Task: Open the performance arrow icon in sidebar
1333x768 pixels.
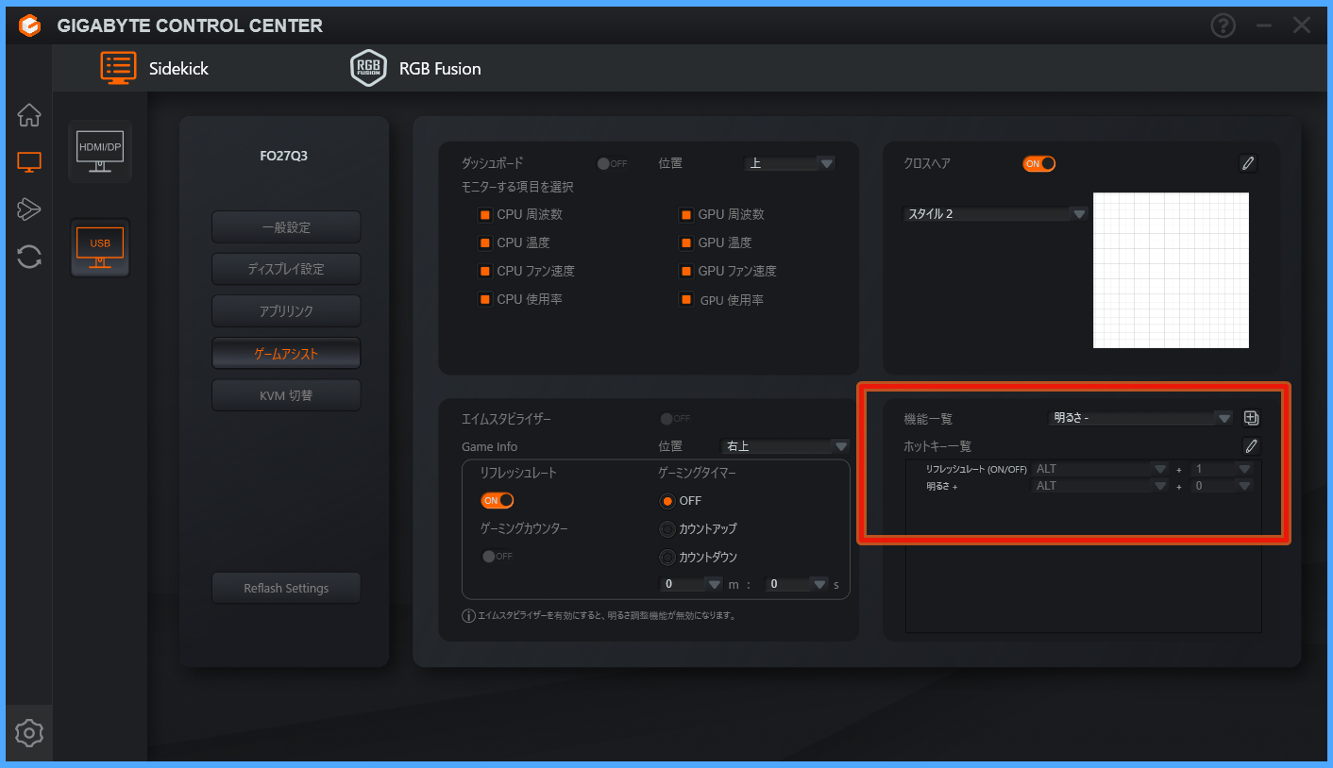Action: click(x=29, y=209)
